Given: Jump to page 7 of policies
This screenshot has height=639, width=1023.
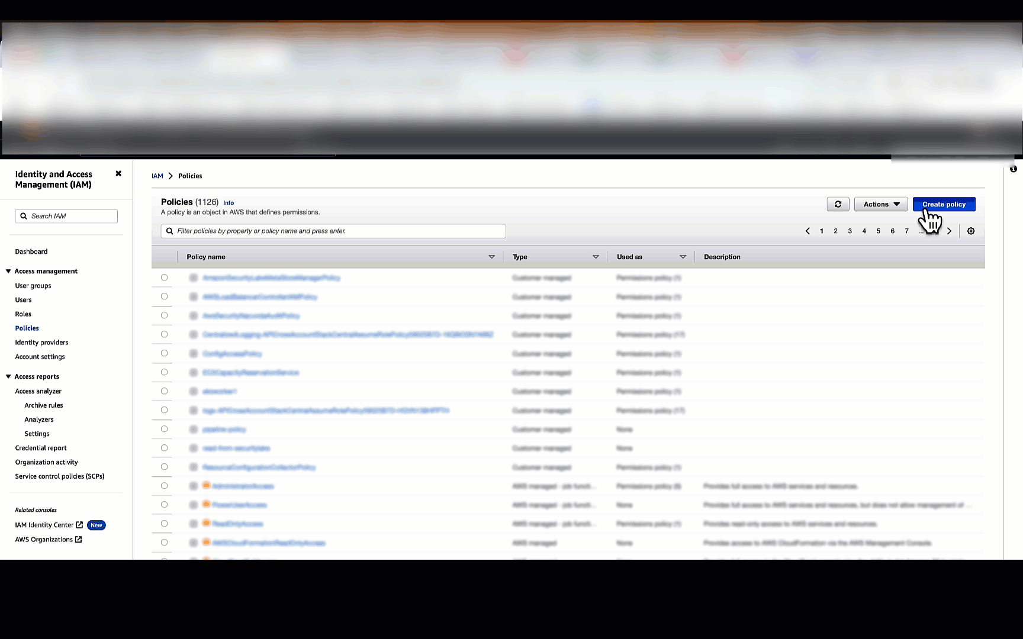Looking at the screenshot, I should click(x=906, y=231).
